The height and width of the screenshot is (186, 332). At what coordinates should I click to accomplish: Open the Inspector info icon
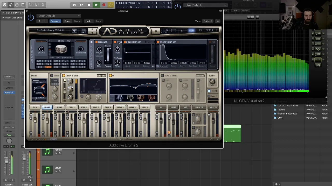click(11, 5)
